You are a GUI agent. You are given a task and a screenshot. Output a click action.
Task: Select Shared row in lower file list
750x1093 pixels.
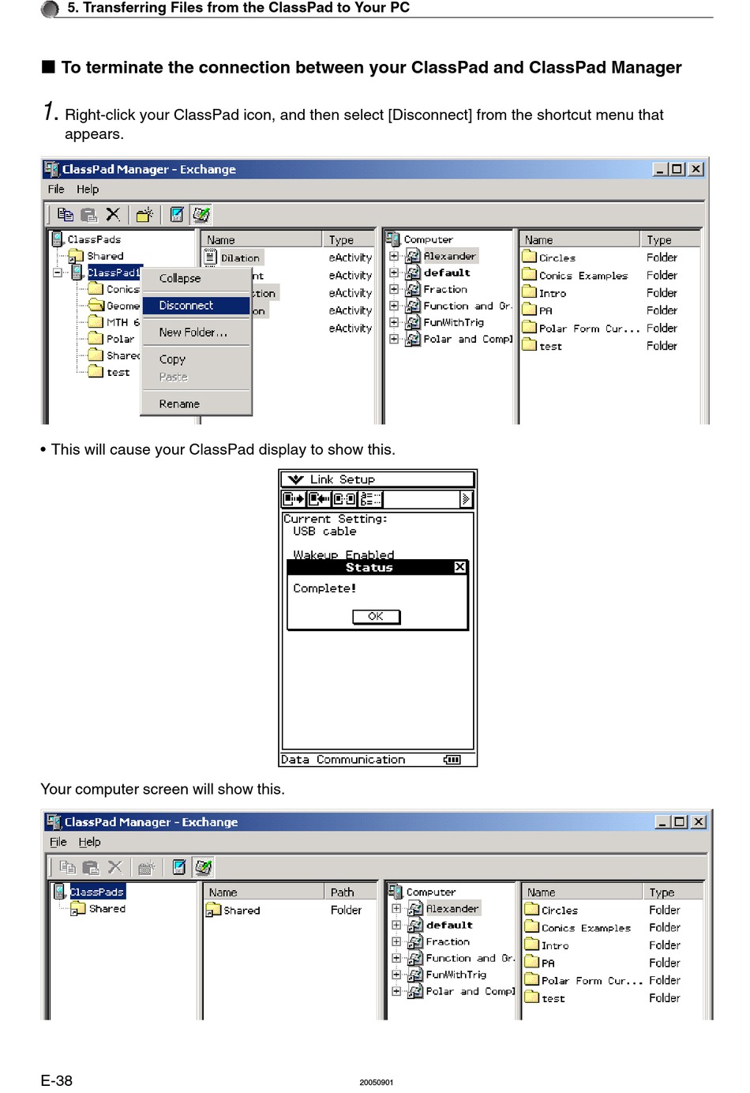click(x=242, y=910)
